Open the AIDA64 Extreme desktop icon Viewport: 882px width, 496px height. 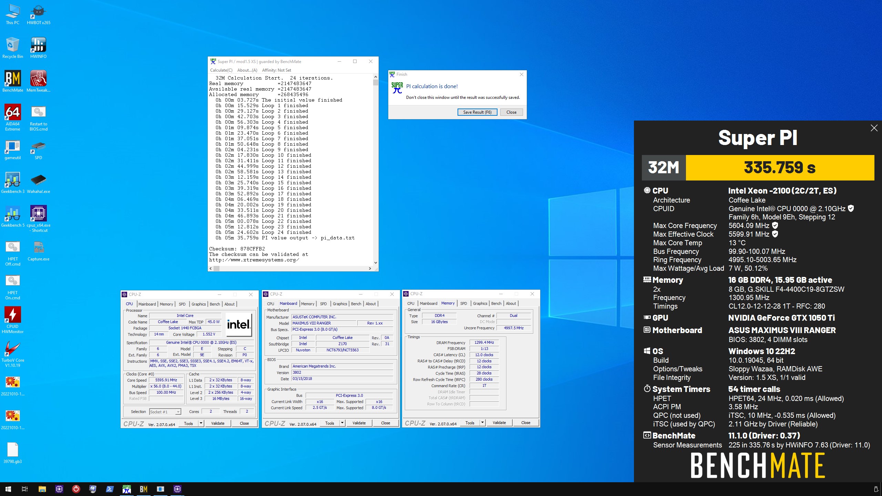[12, 118]
